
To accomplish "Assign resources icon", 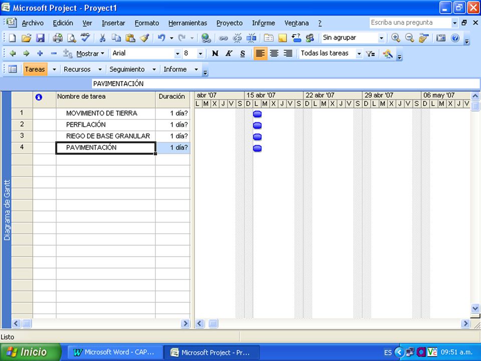I will point(310,38).
